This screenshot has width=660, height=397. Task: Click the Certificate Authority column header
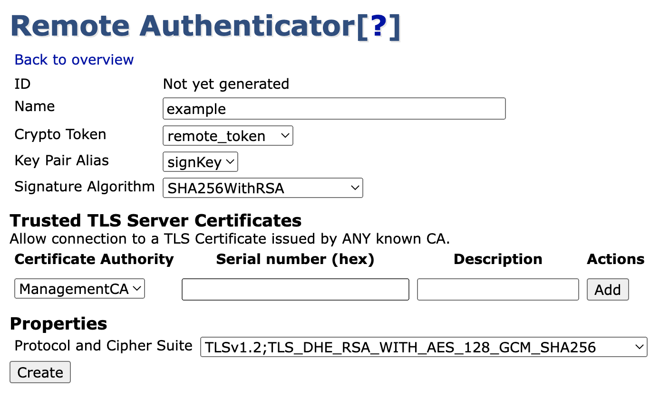point(94,259)
